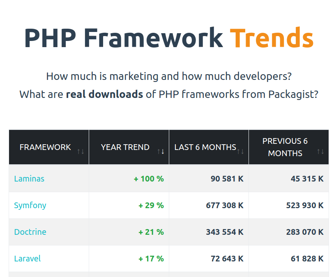Sort by Last 6 Months arrows icon
The width and height of the screenshot is (336, 277).
click(x=240, y=152)
